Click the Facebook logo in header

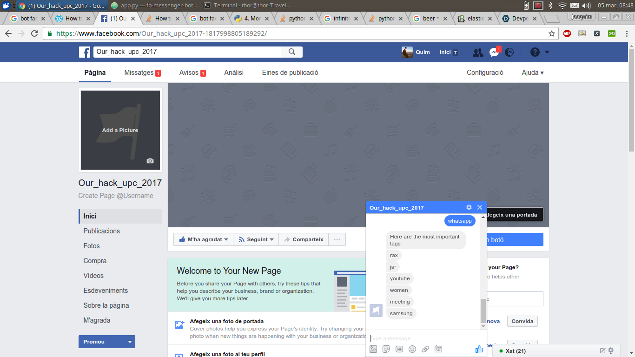[x=85, y=52]
